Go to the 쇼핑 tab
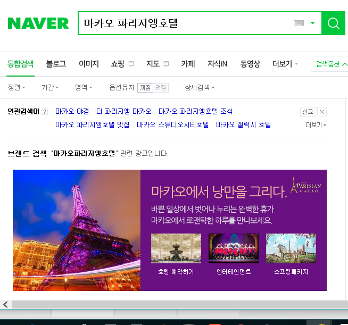 (118, 64)
